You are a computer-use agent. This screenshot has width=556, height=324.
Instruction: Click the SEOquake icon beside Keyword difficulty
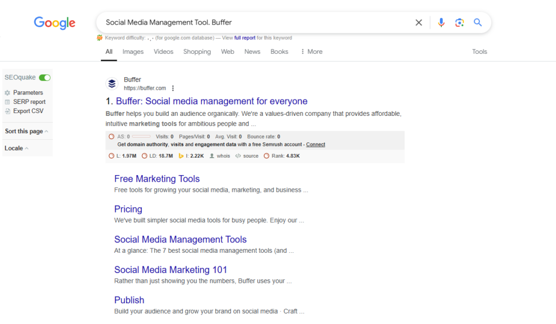pos(100,38)
